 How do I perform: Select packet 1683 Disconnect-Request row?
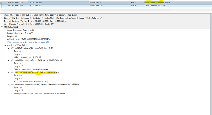click(106, 3)
